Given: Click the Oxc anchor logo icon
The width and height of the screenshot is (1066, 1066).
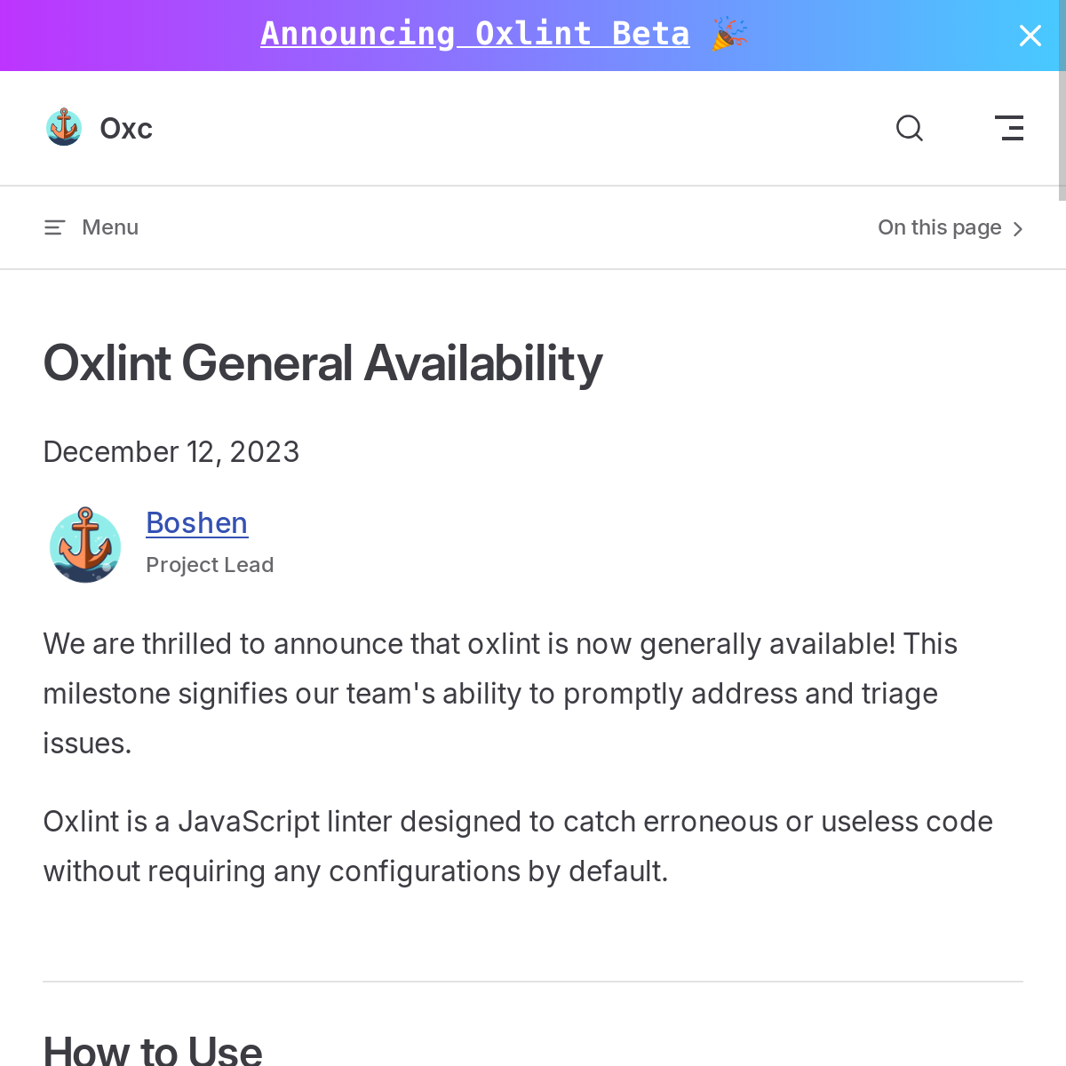Looking at the screenshot, I should (x=64, y=128).
